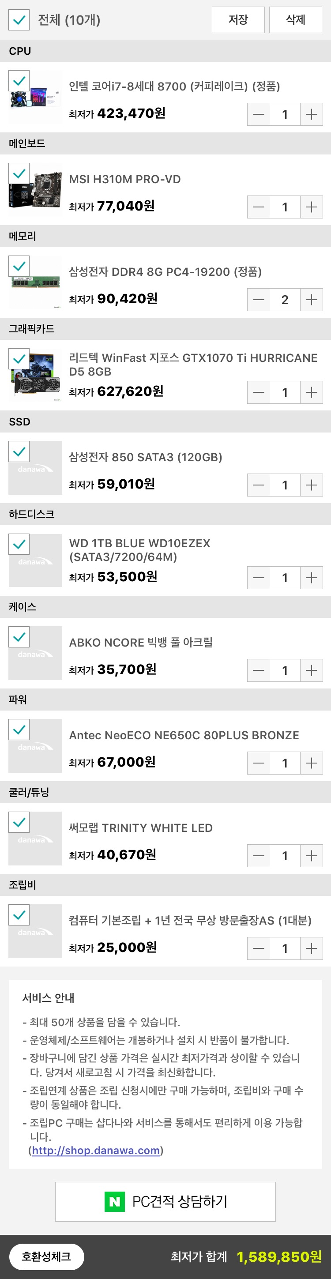Decrease quantity of WD 1TB BLUE hard disk
331x1279 pixels.
[x=259, y=578]
